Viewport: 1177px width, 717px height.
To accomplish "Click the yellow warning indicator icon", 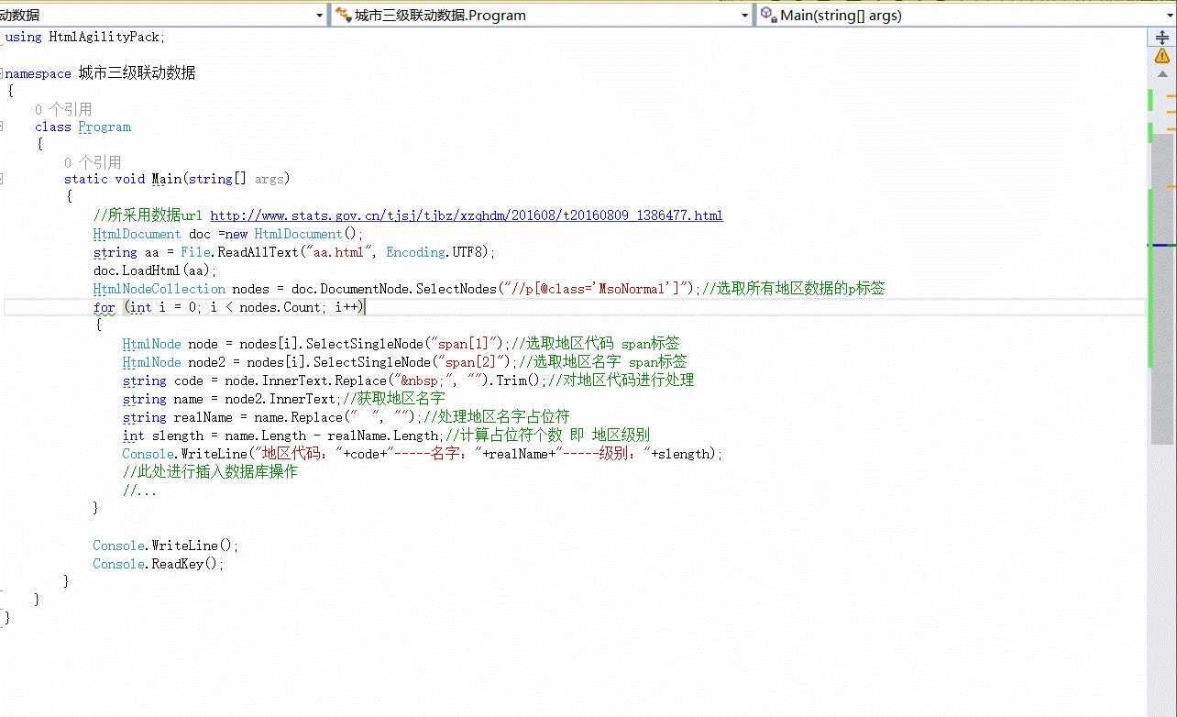I will coord(1162,56).
